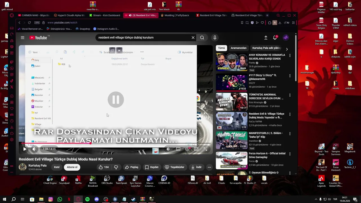
Task: Show hidden system tray icons
Action: 316,199
